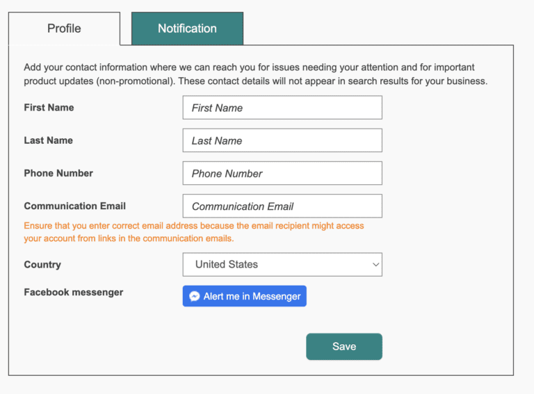This screenshot has width=534, height=394.
Task: Select the Phone Number input field
Action: point(282,174)
